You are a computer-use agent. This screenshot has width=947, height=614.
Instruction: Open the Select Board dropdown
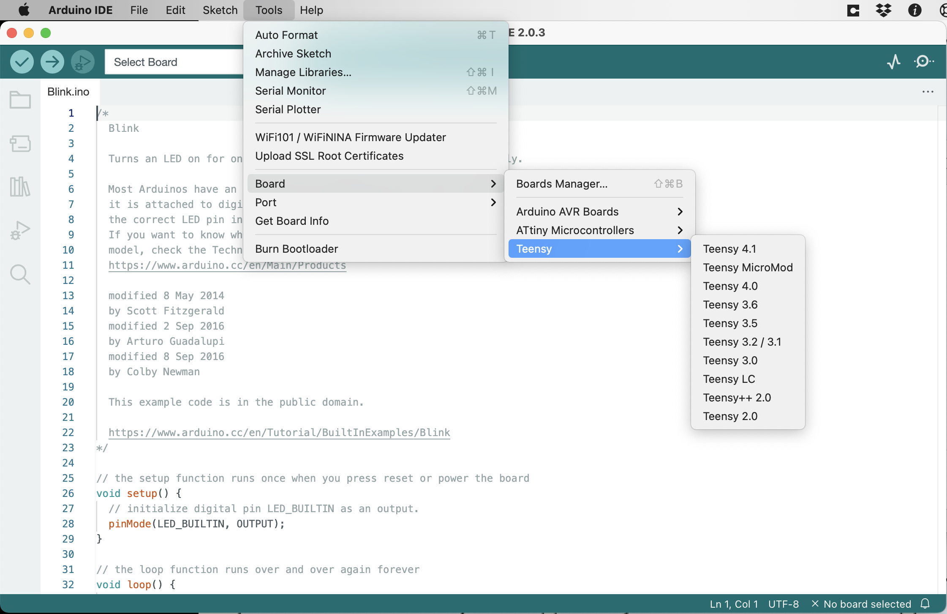[146, 62]
